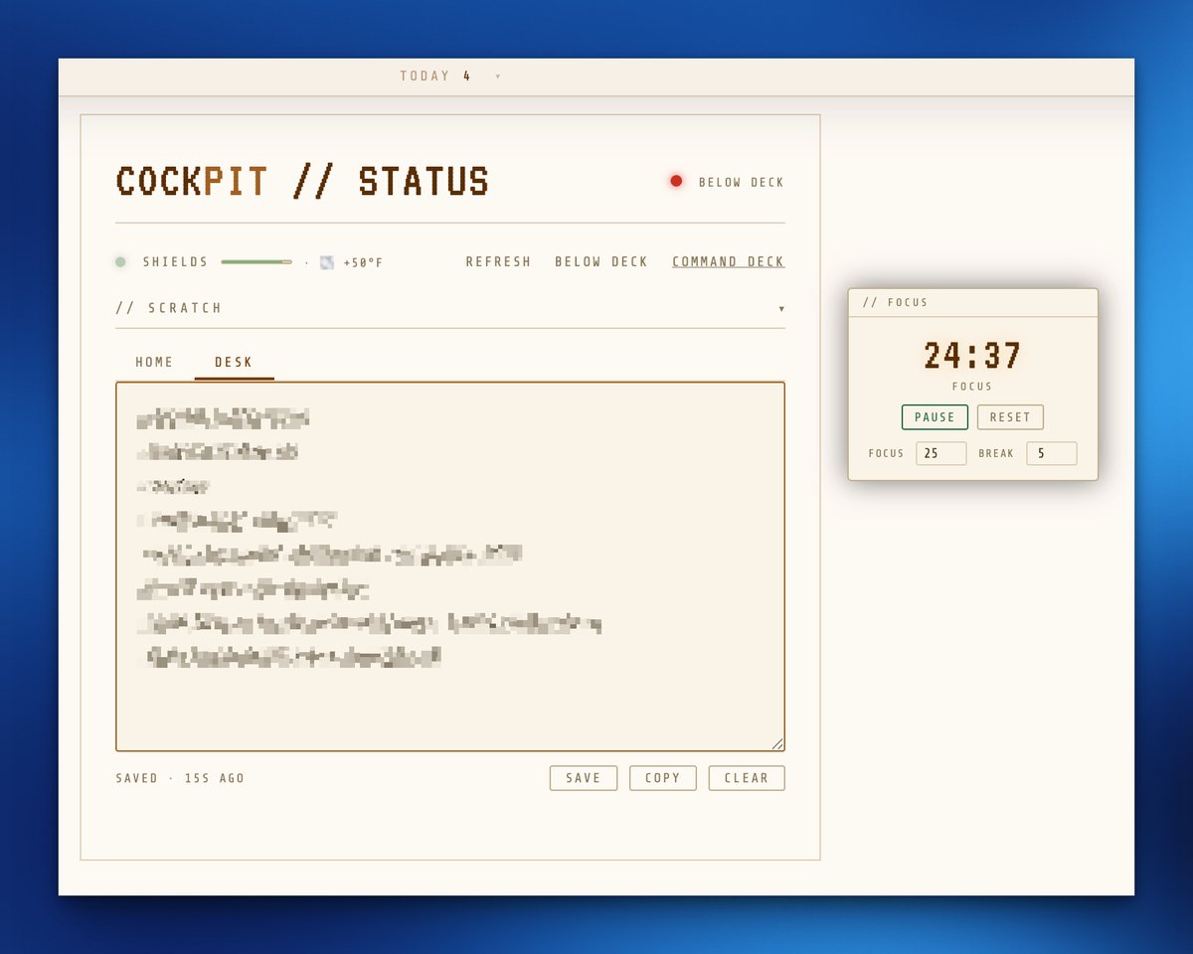Click the pixelated 24:37 timer display
Screen dimensions: 1193x954
(972, 357)
